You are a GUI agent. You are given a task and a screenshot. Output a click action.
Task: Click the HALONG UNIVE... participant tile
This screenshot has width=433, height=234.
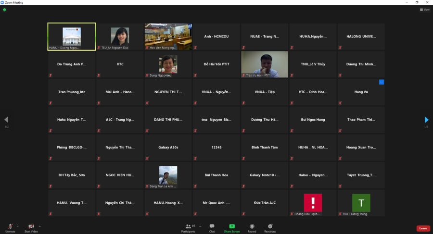[x=361, y=37]
